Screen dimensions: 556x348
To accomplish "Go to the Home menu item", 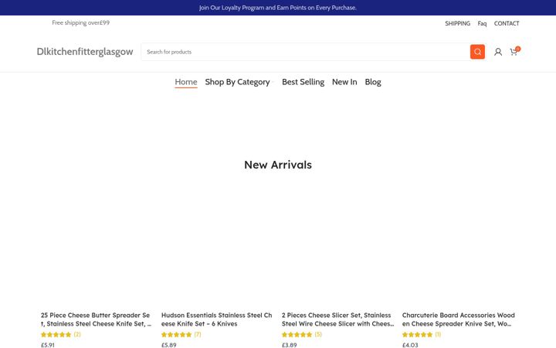I will tap(186, 82).
